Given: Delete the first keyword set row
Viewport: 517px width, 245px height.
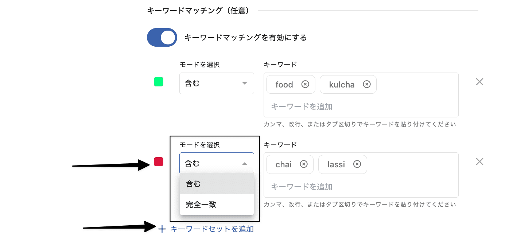Looking at the screenshot, I should tap(479, 82).
